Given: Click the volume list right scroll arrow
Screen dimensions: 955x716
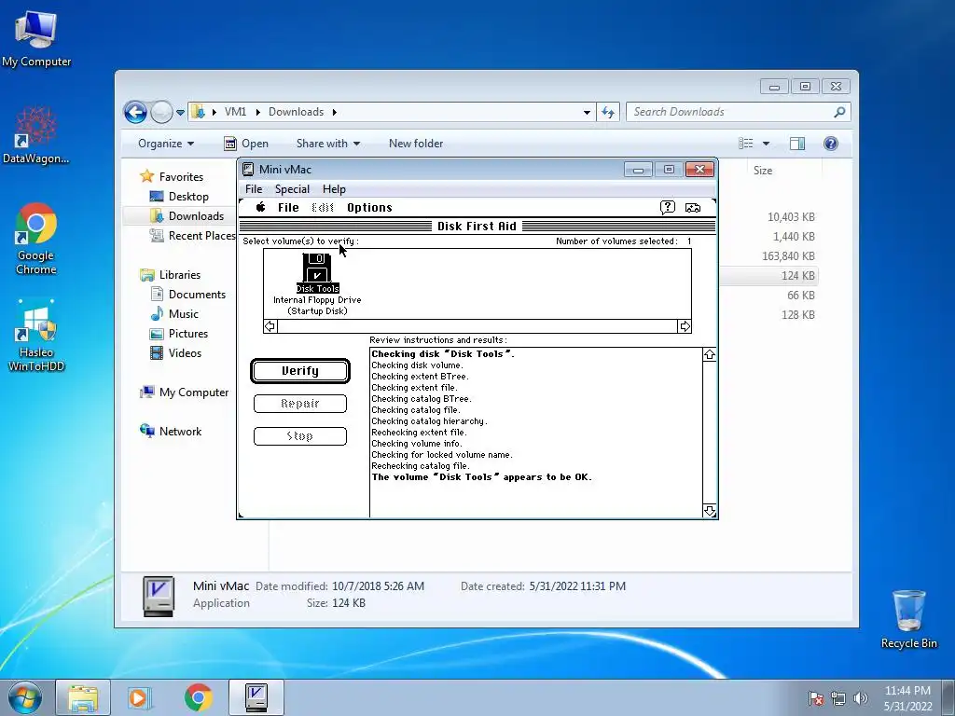Looking at the screenshot, I should [x=685, y=326].
